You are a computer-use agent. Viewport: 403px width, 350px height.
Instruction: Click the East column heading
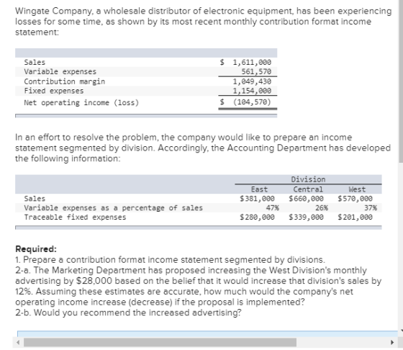pos(259,189)
